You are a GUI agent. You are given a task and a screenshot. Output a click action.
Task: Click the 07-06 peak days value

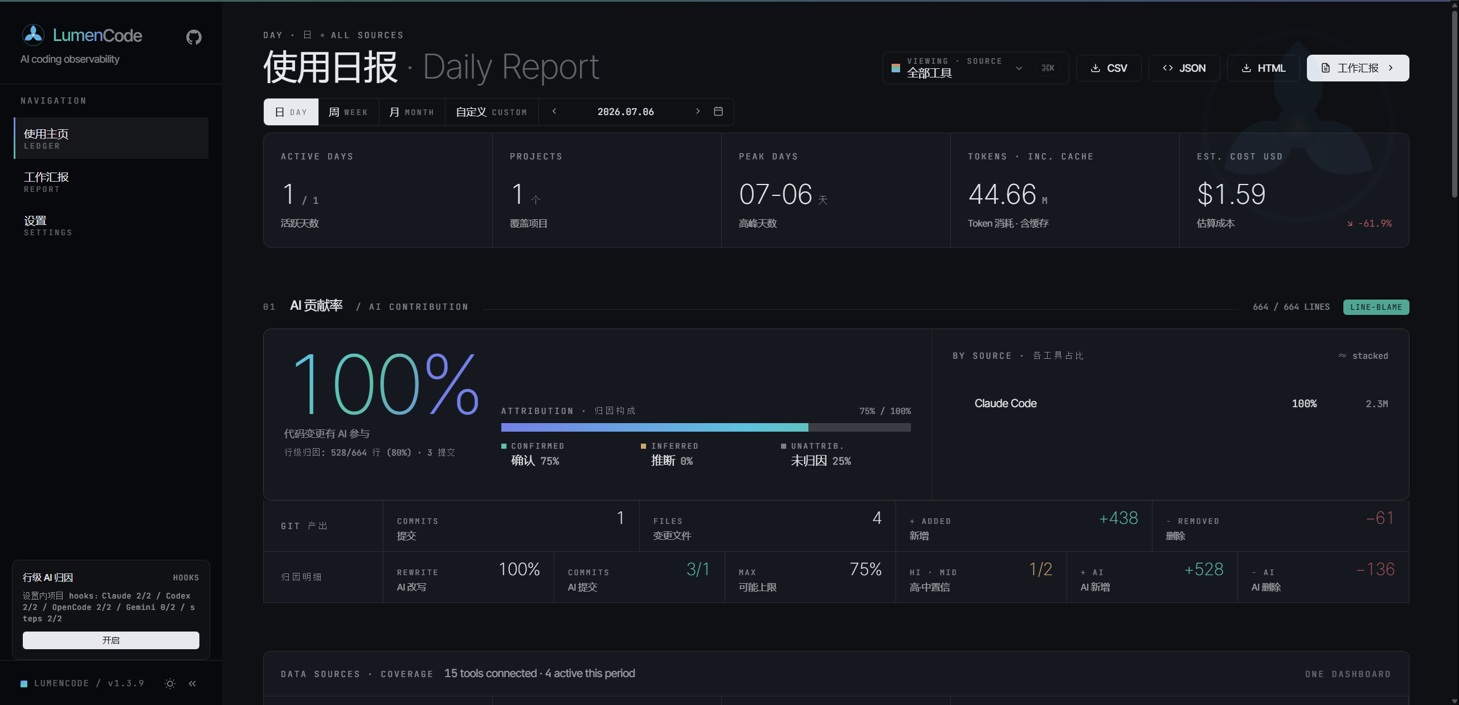tap(783, 194)
